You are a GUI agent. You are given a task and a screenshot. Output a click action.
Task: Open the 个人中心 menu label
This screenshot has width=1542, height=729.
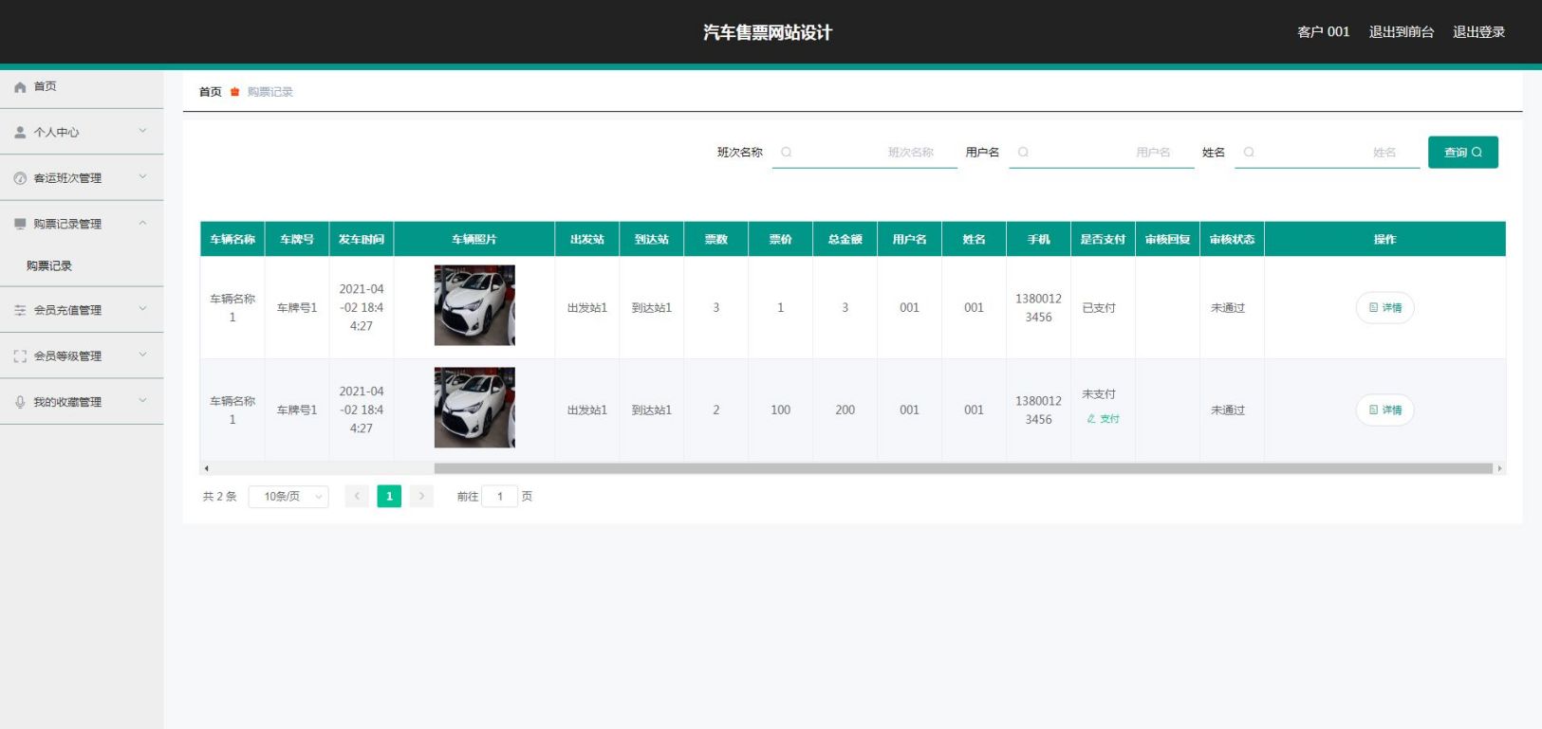56,133
